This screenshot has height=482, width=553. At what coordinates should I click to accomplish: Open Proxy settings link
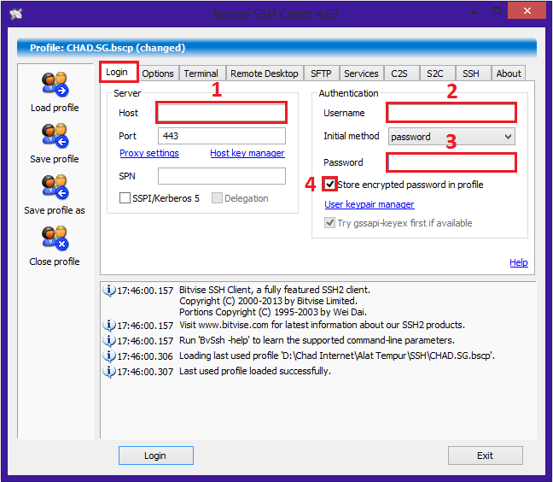click(149, 153)
